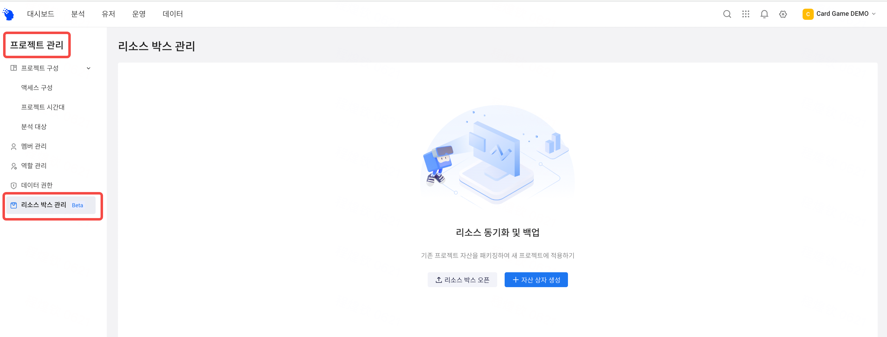Click the 역할 관리 user-gear icon
887x337 pixels.
coord(14,166)
